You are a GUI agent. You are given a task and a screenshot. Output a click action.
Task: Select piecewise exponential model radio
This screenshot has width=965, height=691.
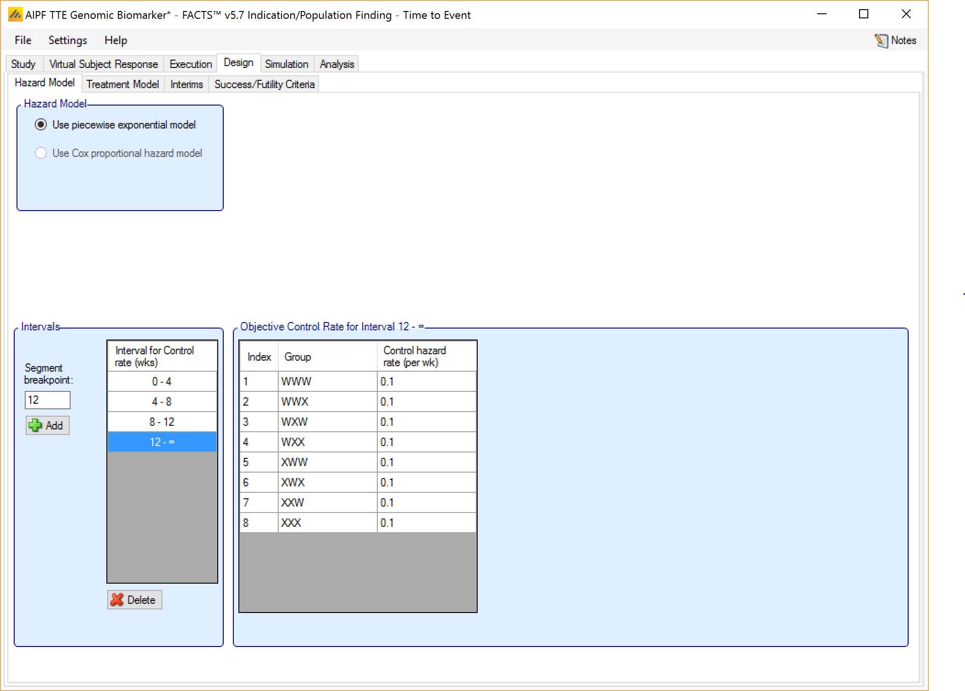[x=41, y=125]
